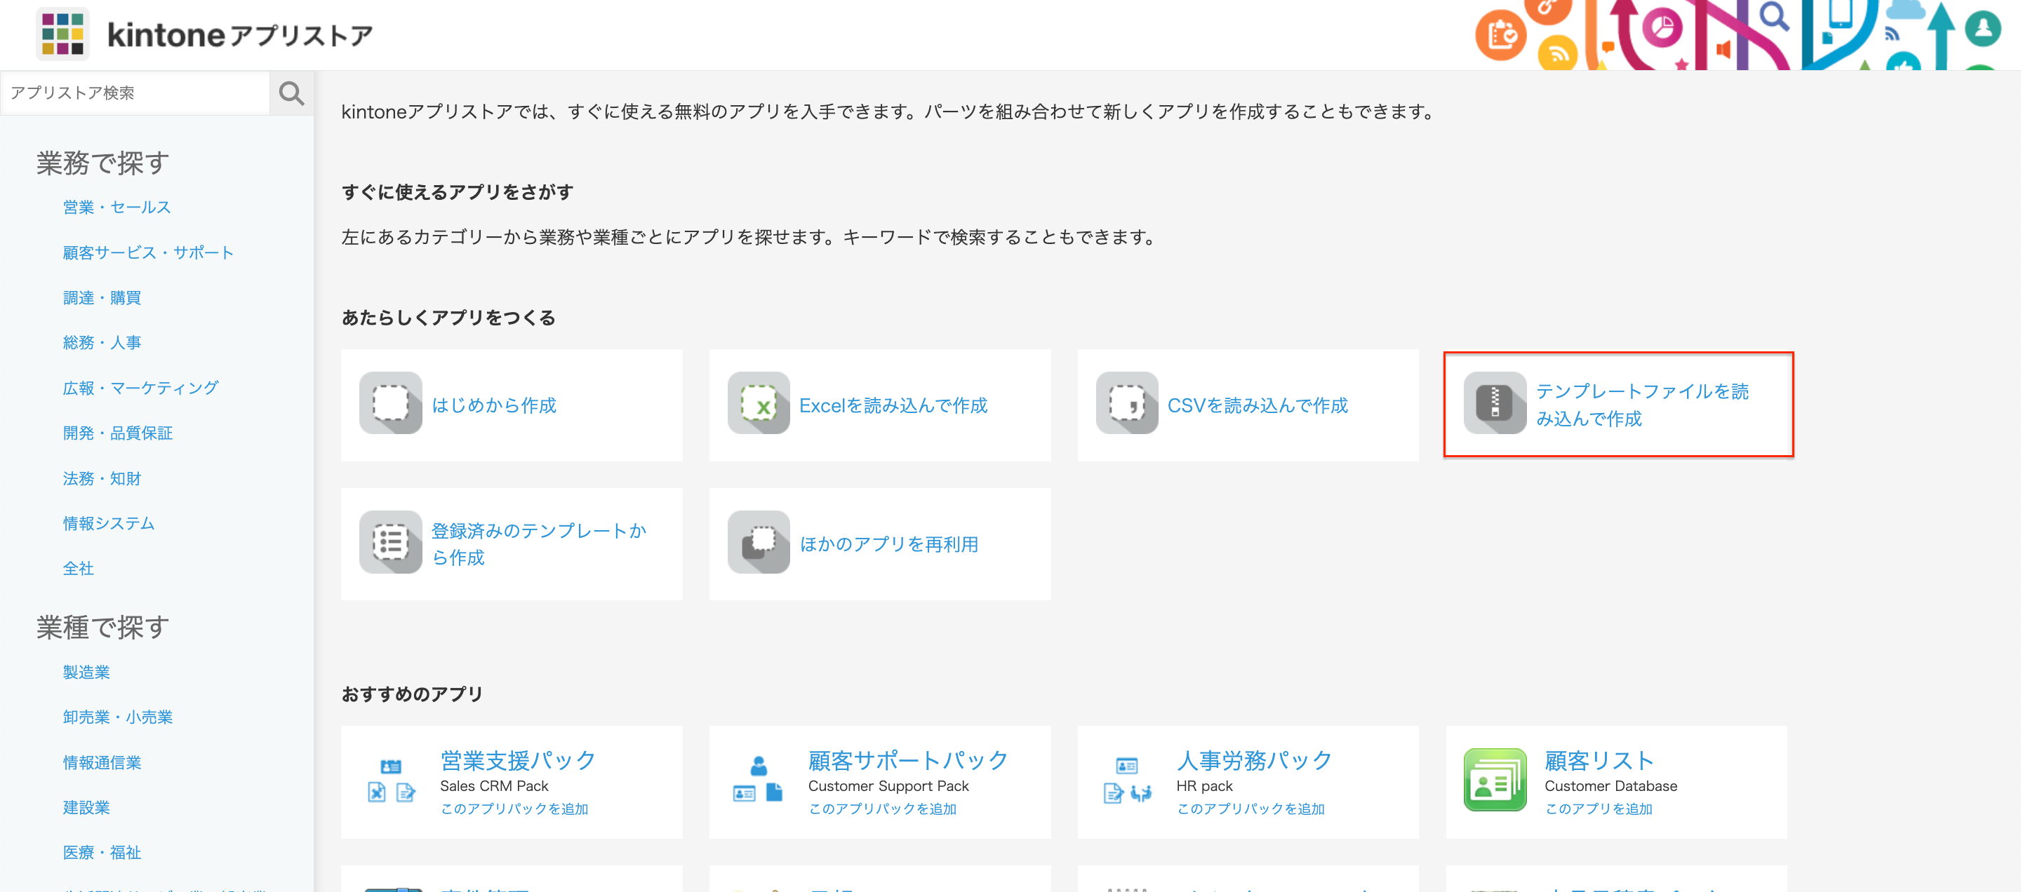Click the アプリストア検索 search field
This screenshot has width=2021, height=892.
pos(133,93)
